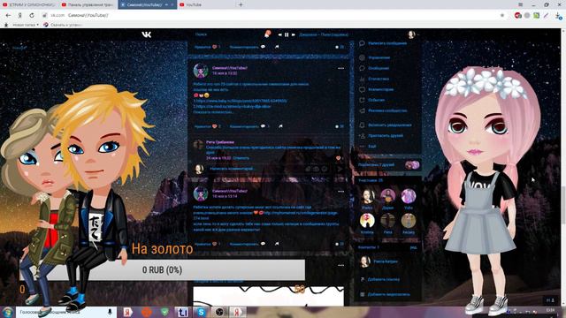This screenshot has height=318, width=566.
Task: Bookmark page with star icon
Action: (502, 16)
